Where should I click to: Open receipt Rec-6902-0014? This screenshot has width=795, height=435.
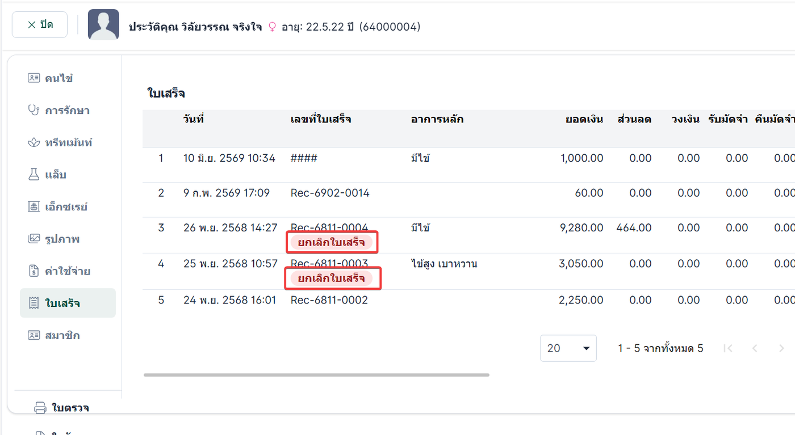[x=330, y=193]
